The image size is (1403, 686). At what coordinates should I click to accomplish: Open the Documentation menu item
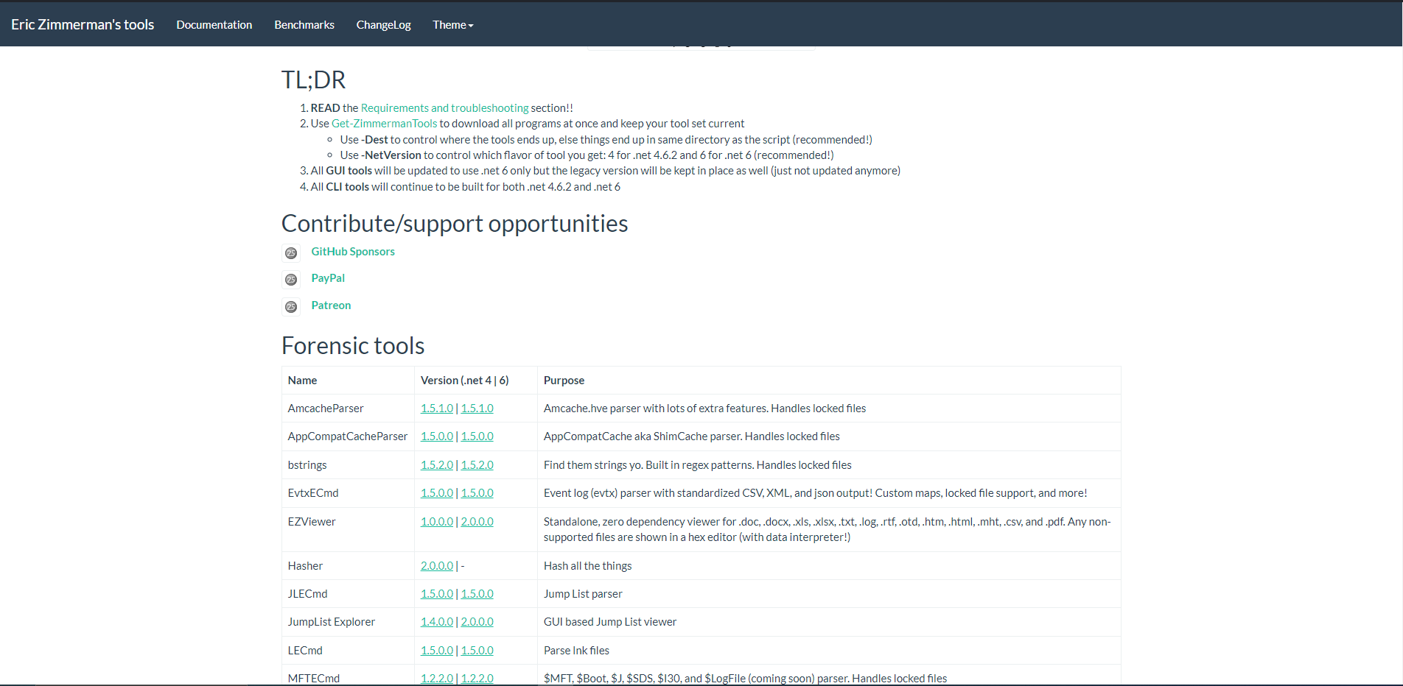pyautogui.click(x=214, y=25)
